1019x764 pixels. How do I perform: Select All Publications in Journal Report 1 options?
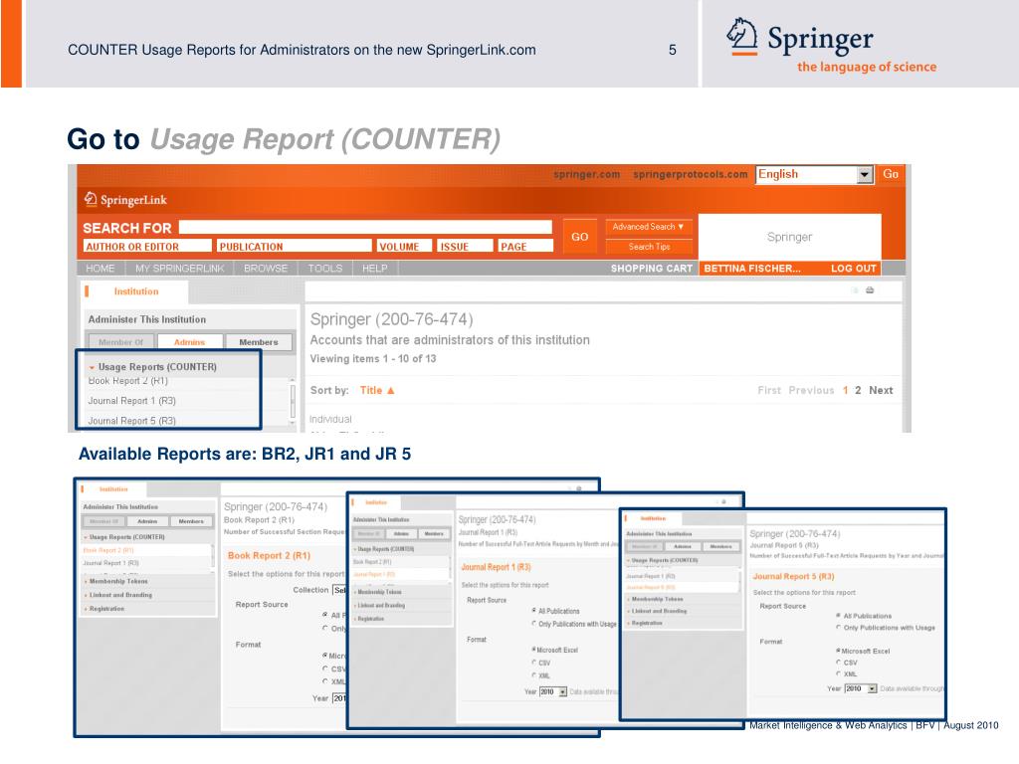tap(534, 611)
